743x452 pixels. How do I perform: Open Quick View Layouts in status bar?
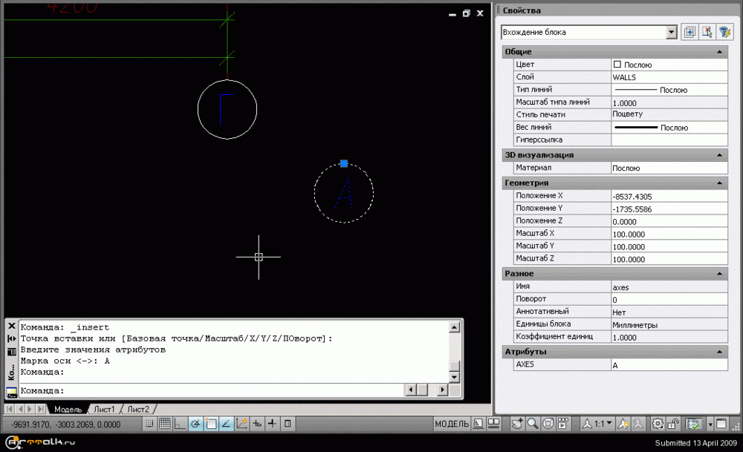[x=478, y=424]
